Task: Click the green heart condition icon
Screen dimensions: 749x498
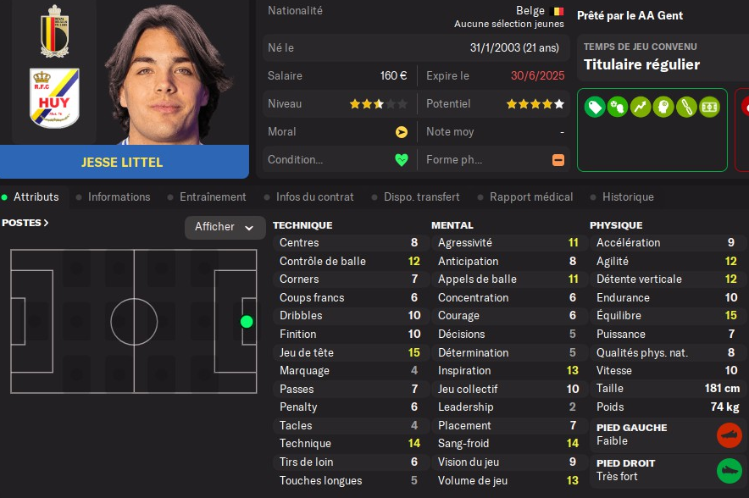Action: tap(401, 160)
